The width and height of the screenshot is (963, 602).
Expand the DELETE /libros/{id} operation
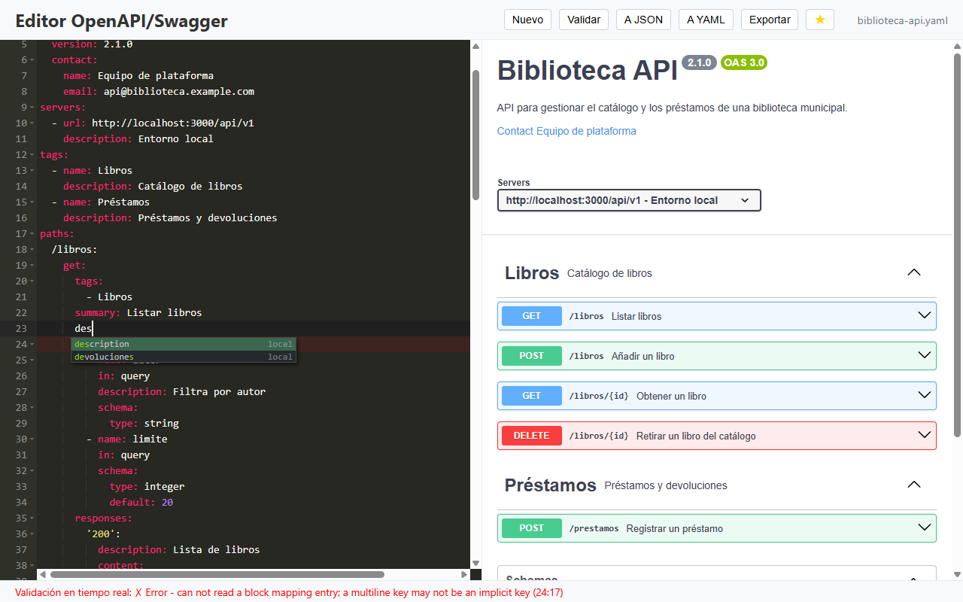pos(716,436)
